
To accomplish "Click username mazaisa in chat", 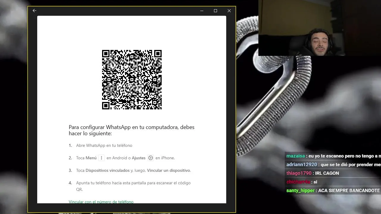I will click(296, 156).
